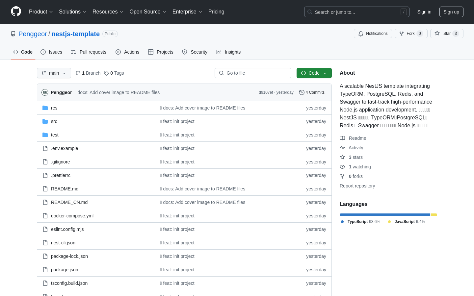This screenshot has width=474, height=296.
Task: Click the star icon next to 3 stars
Action: point(342,157)
